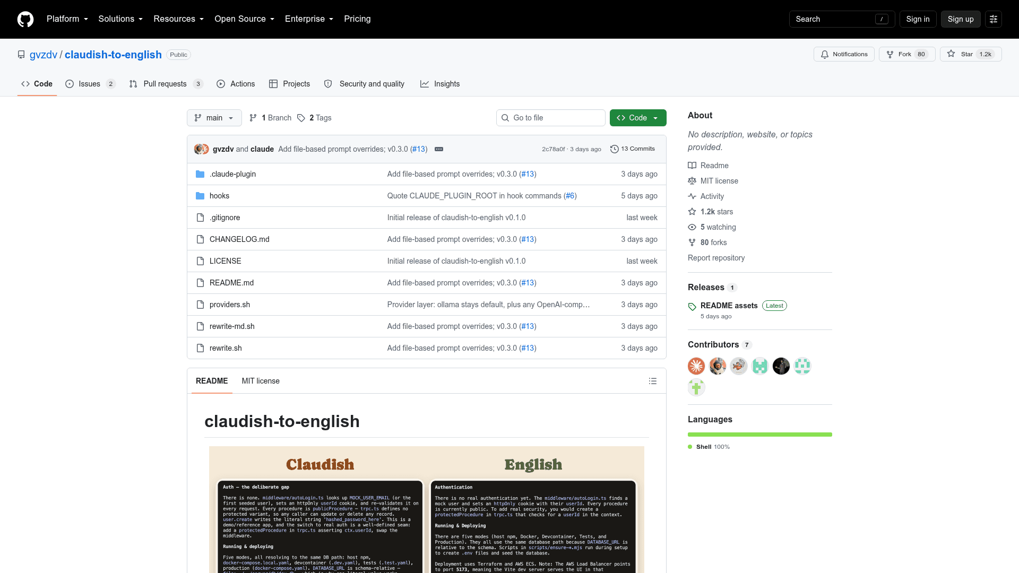The width and height of the screenshot is (1019, 573).
Task: Open the first contributor avatar, orange starburst
Action: pos(696,366)
